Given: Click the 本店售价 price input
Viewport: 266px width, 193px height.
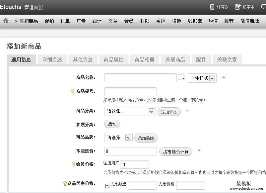Looking at the screenshot, I should coord(130,151).
